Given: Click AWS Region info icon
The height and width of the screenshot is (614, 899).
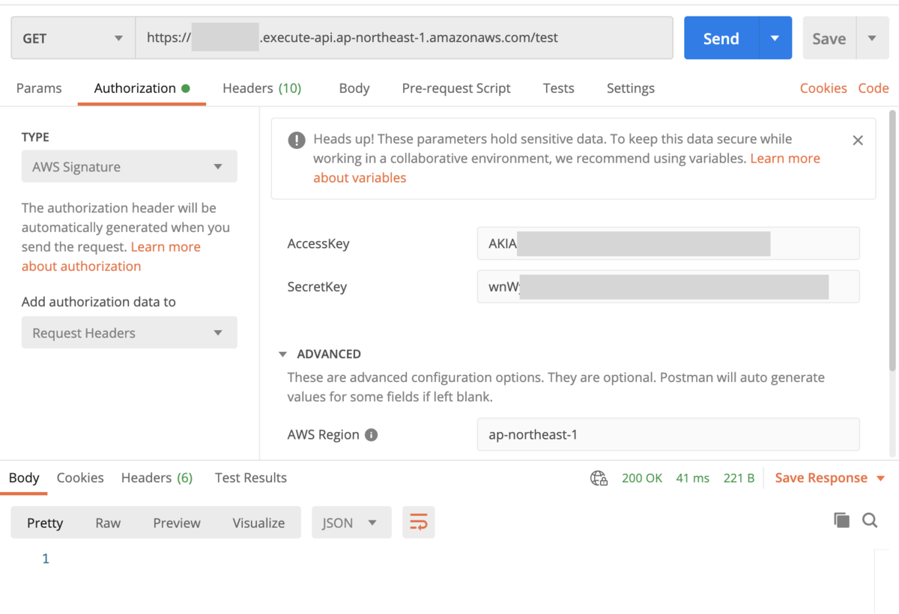Looking at the screenshot, I should [x=371, y=435].
